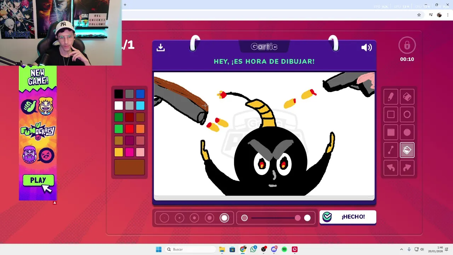
Task: Pick the cyan color swatch
Action: 140,106
